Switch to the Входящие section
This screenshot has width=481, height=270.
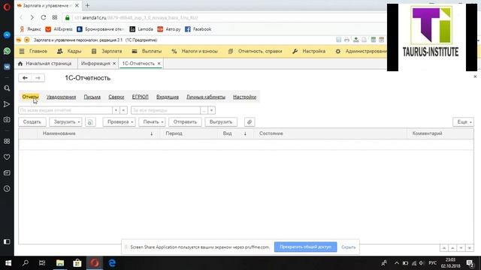pyautogui.click(x=168, y=97)
